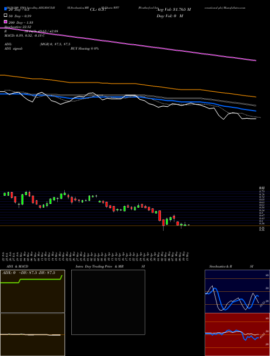Click the 'Day Vol: 0 M' value
The width and height of the screenshot is (270, 356).
coord(170,16)
